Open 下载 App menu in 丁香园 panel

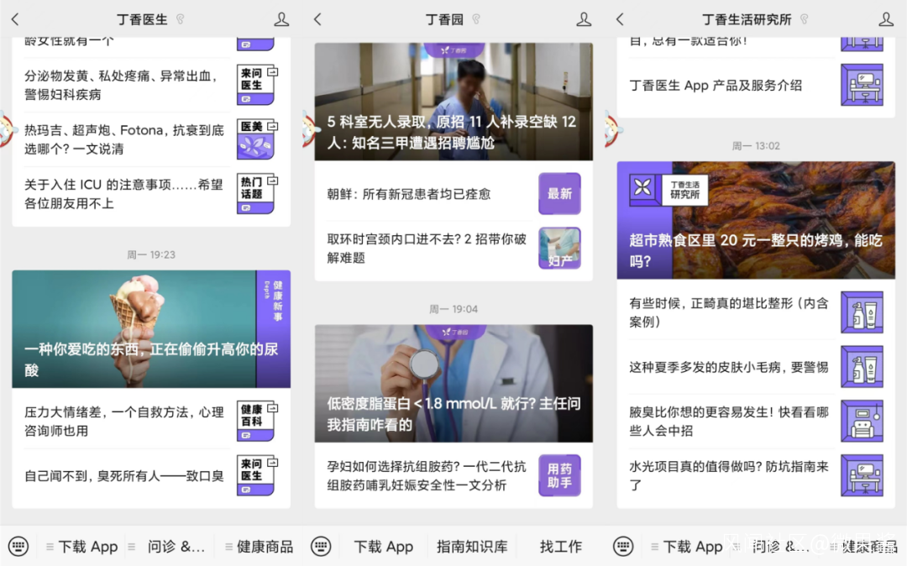pyautogui.click(x=383, y=547)
